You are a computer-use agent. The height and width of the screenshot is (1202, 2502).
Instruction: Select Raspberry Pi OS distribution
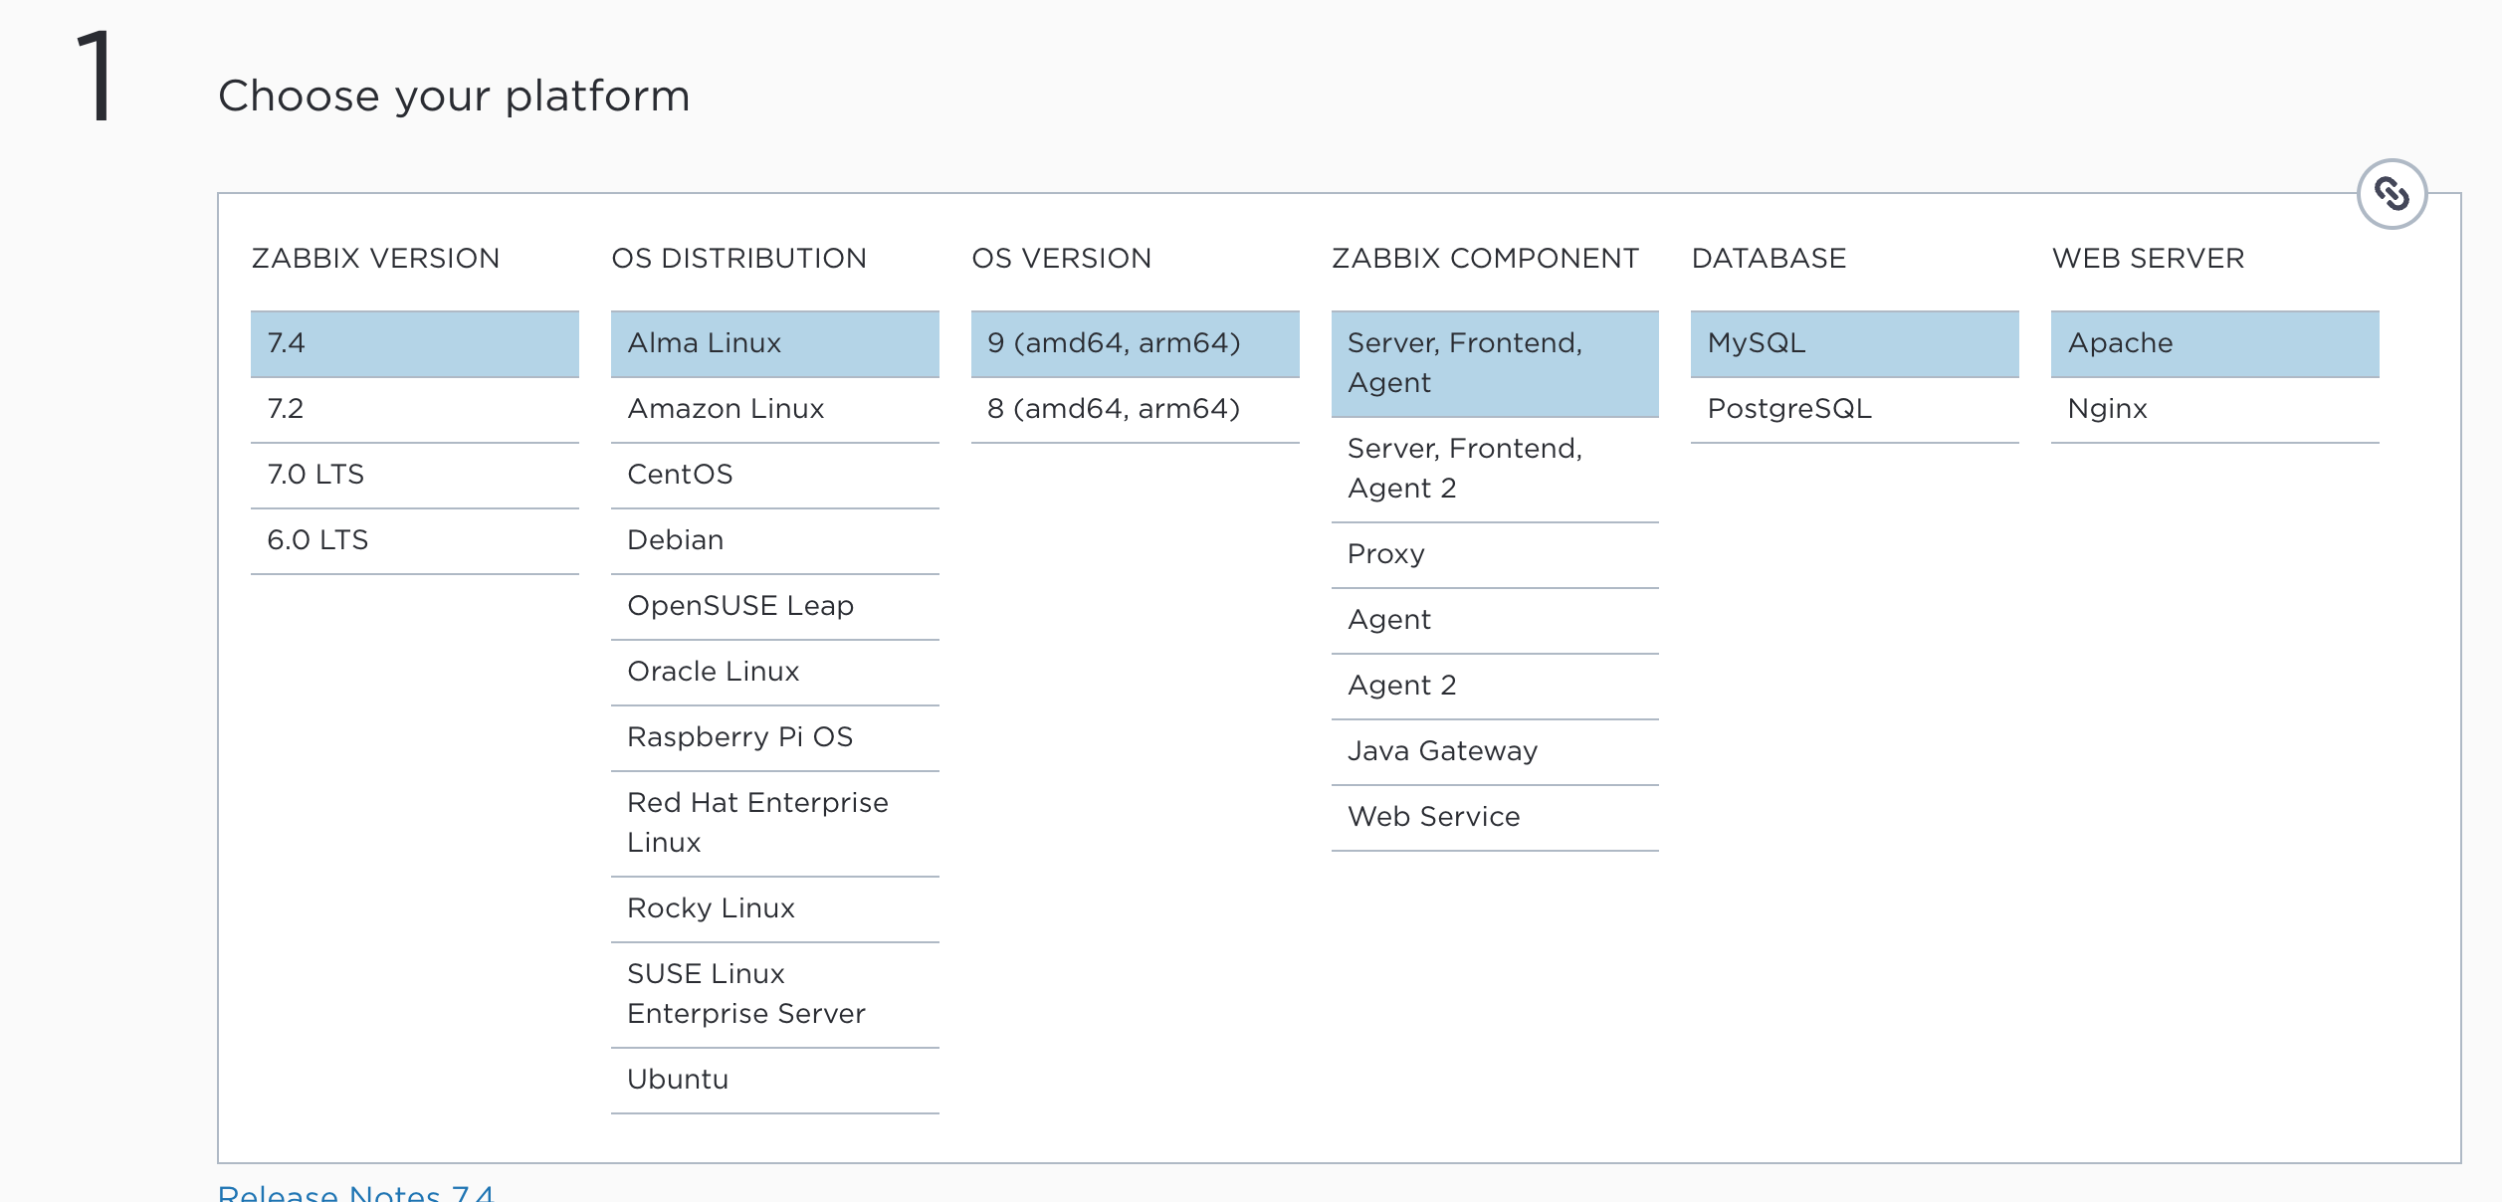tap(775, 737)
